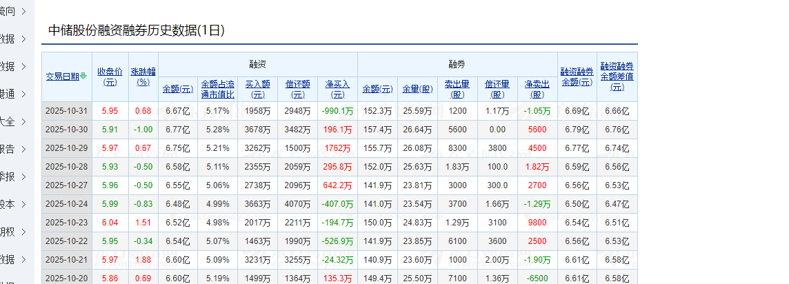The width and height of the screenshot is (789, 284).
Task: Click net buy value -24.32万
Action: (x=338, y=260)
